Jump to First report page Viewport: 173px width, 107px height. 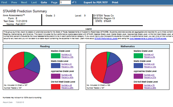coord(4,2)
